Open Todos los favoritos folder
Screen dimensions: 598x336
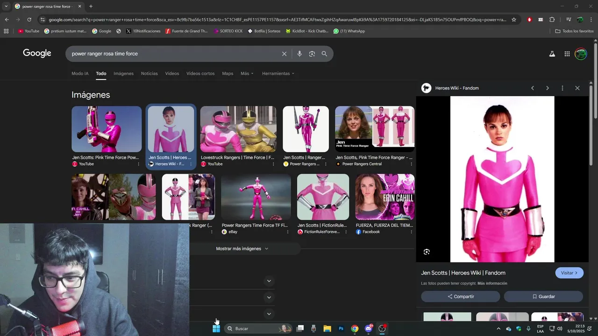pos(574,31)
